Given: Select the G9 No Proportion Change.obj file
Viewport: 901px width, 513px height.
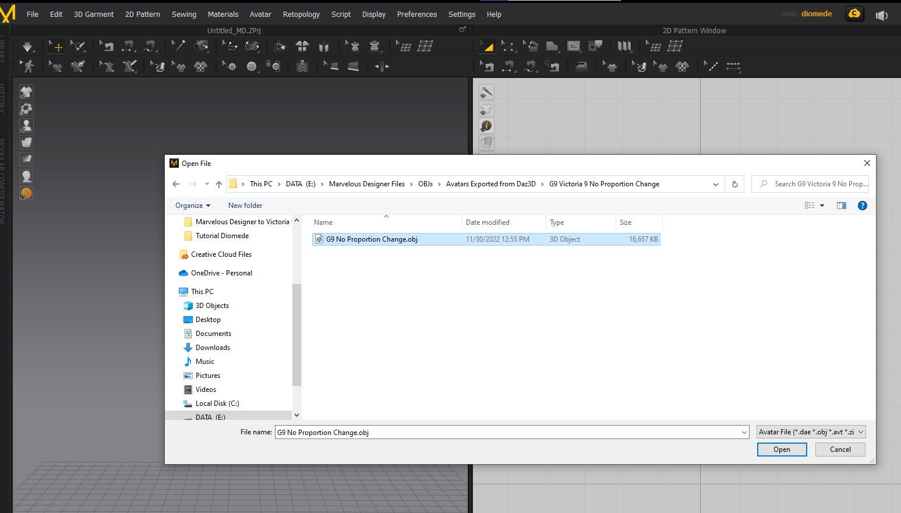Looking at the screenshot, I should pyautogui.click(x=486, y=239).
